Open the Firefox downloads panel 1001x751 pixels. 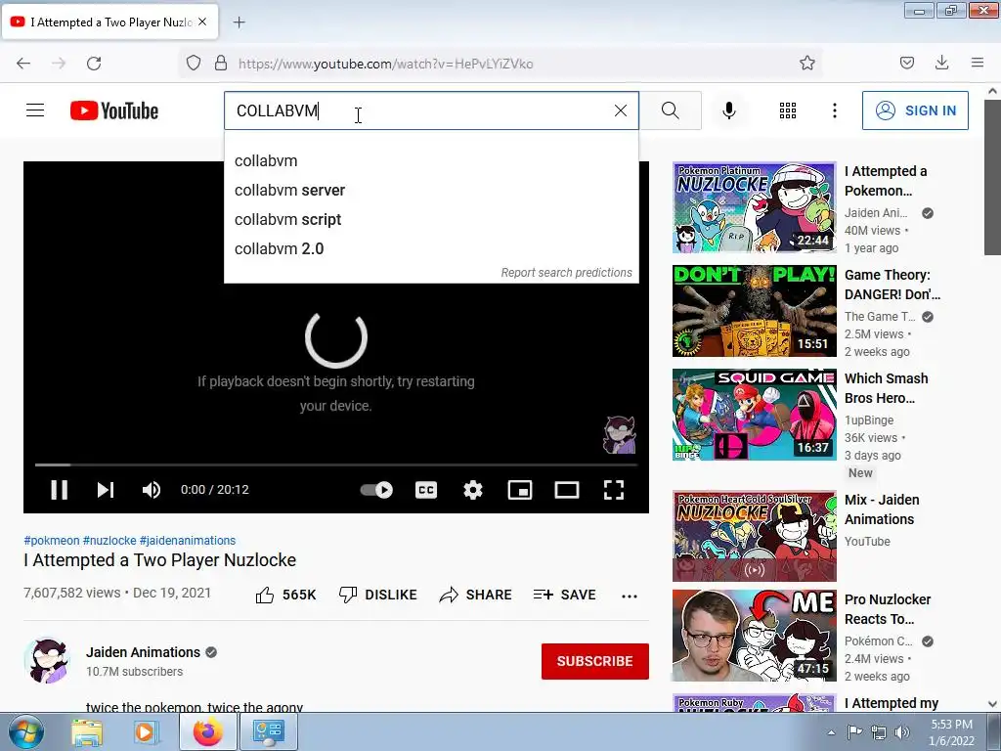[x=941, y=63]
